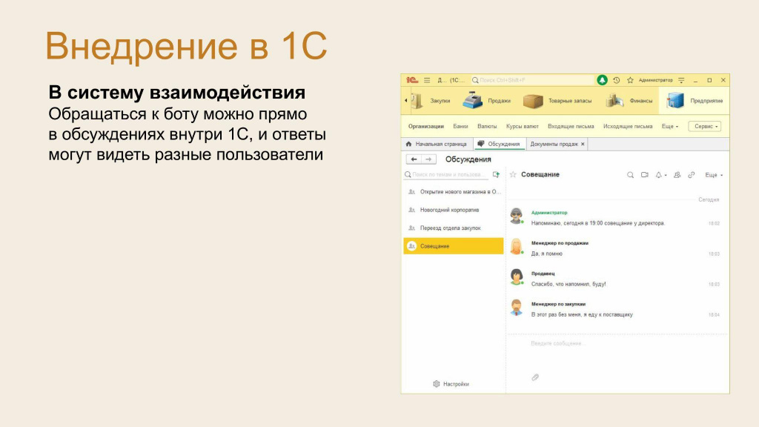Click message "Спасибо, что напомнил, буду!"
Viewport: 759px width, 427px height.
coord(569,284)
